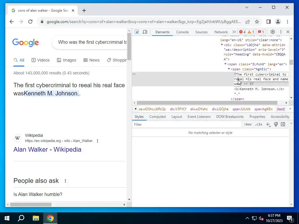Click the issues counter badge
Screen dimensions: 299x224
point(261,32)
